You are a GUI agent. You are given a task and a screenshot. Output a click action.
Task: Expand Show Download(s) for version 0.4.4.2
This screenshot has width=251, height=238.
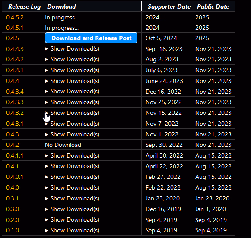point(72,59)
